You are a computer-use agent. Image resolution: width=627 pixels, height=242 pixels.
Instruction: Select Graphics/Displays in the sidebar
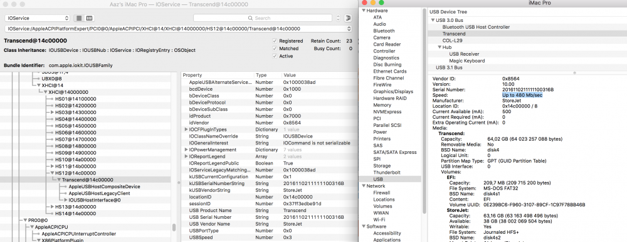click(393, 91)
